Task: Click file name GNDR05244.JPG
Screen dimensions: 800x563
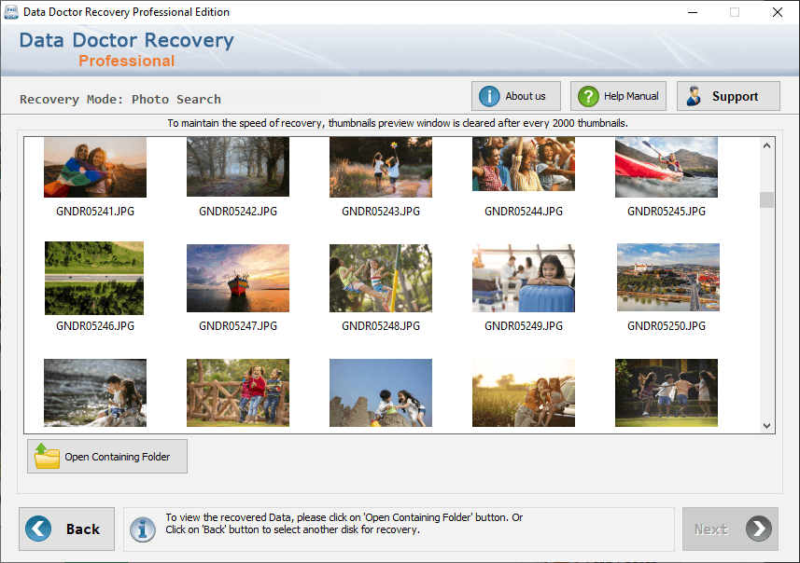Action: [x=524, y=212]
